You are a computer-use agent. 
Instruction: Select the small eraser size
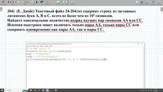point(32,2)
